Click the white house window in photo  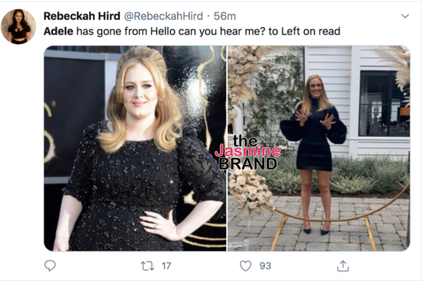(x=385, y=104)
